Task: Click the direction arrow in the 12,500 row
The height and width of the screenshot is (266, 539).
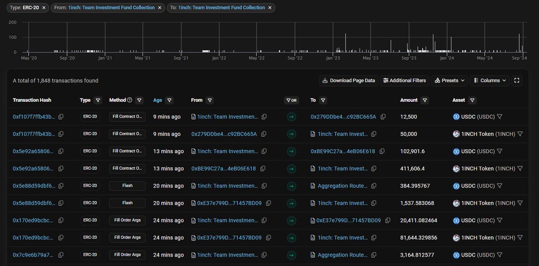Action: [292, 117]
